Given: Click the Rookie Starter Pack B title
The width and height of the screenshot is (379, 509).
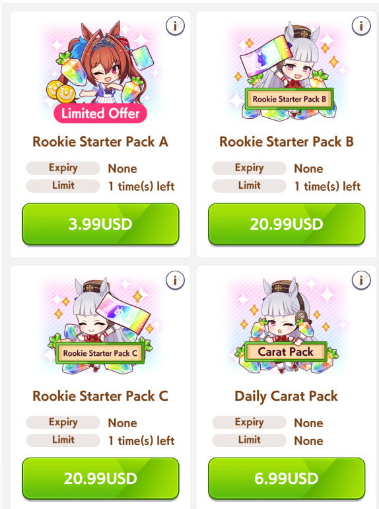Looking at the screenshot, I should click(x=287, y=142).
